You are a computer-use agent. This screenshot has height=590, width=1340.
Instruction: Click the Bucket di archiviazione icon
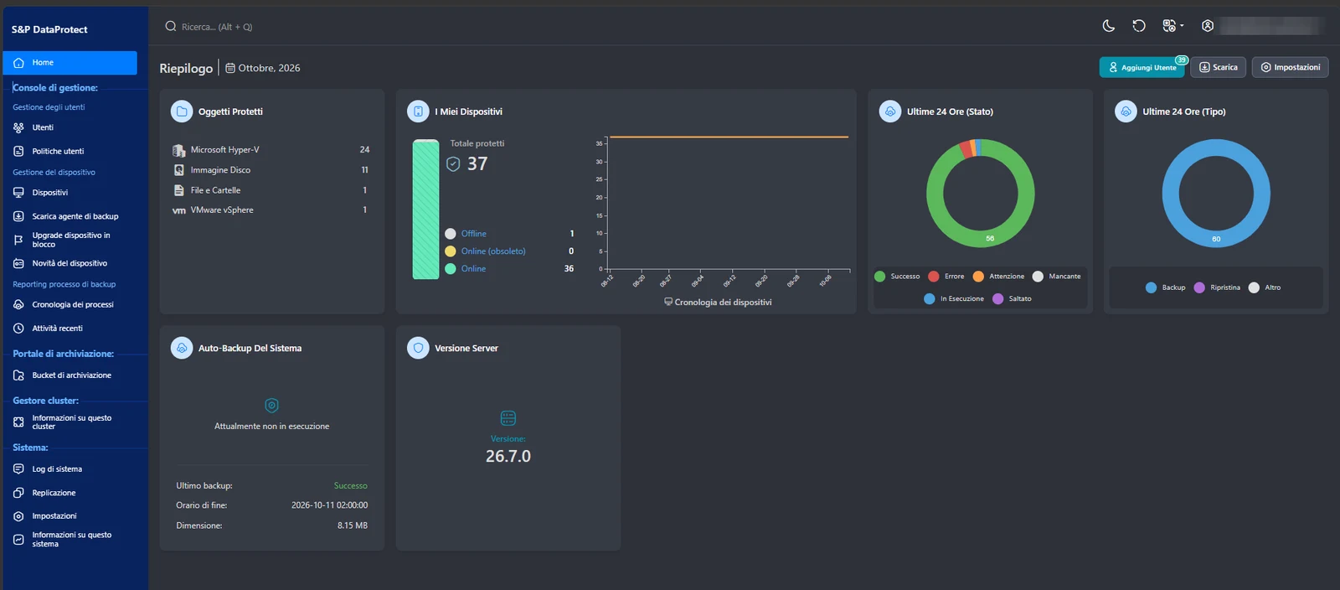18,375
